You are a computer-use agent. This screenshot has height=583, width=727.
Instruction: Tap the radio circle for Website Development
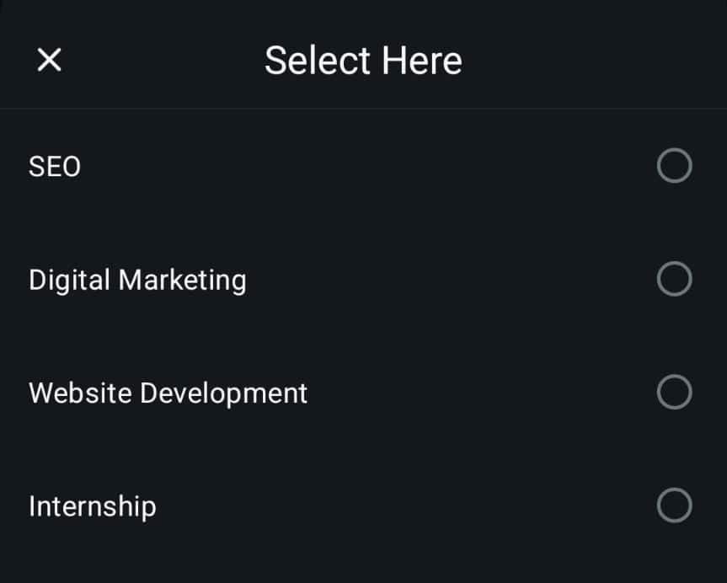pos(673,392)
